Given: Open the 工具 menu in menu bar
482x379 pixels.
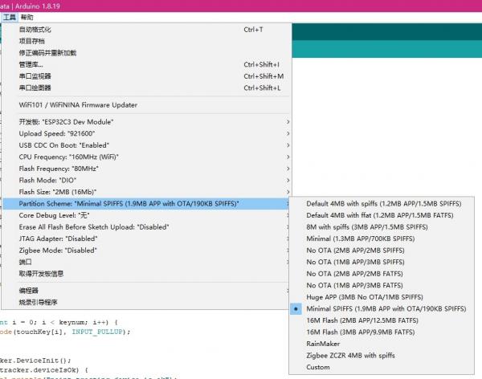Looking at the screenshot, I should click(x=9, y=18).
